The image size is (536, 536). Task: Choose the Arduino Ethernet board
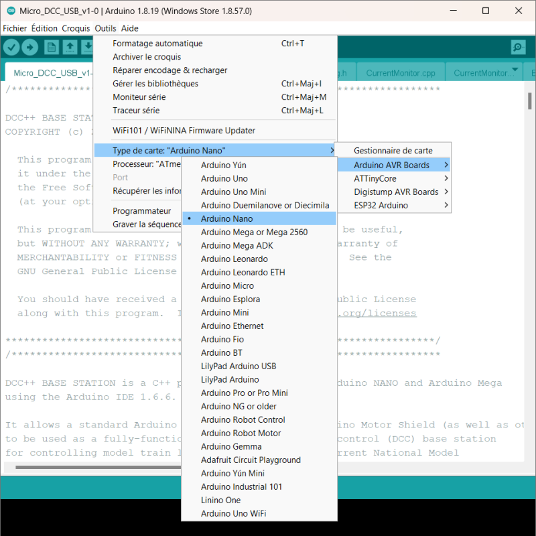coord(259,326)
